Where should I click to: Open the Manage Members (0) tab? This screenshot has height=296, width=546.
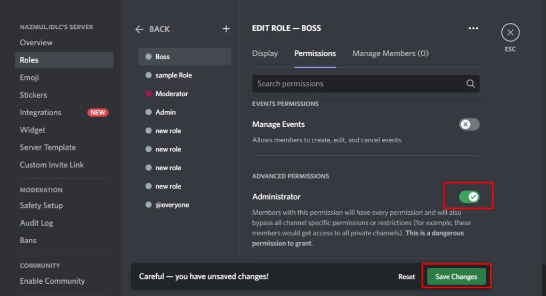(x=390, y=53)
